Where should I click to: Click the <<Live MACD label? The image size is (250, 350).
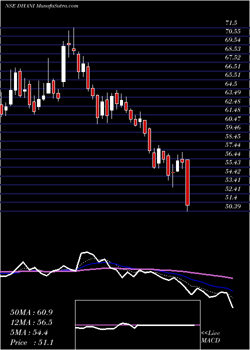point(210,337)
